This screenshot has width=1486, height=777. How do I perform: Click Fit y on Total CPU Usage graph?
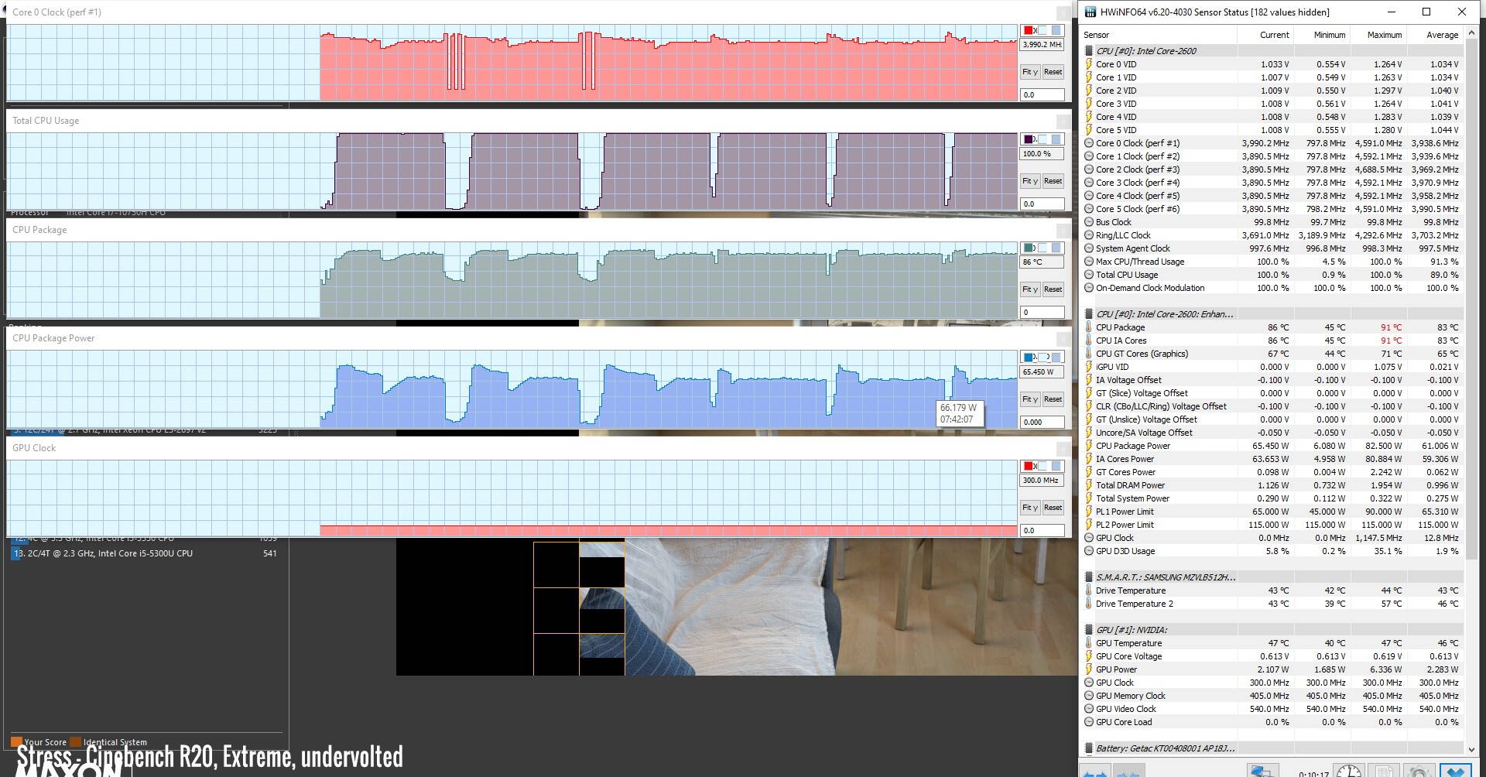1030,181
